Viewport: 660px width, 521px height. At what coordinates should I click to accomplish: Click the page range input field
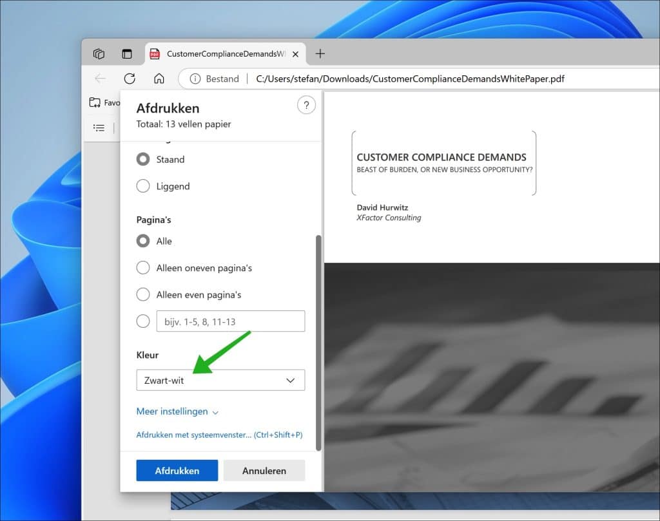[x=231, y=321]
